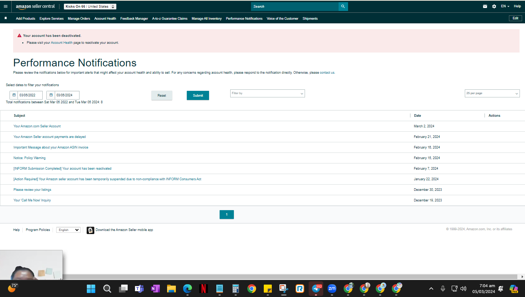525x297 pixels.
Task: Open 'Important Message about your Amazon ASIN invoice'
Action: point(51,147)
